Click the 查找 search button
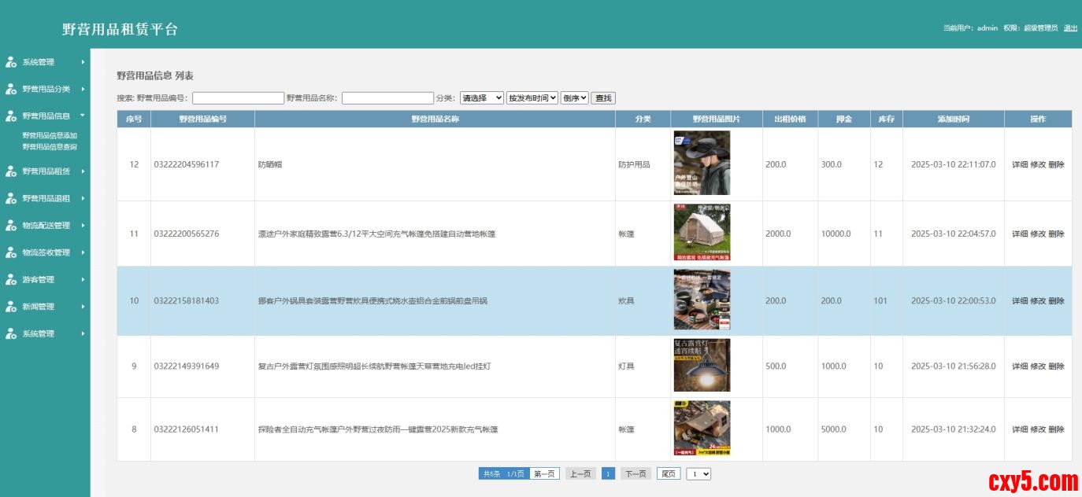This screenshot has width=1082, height=497. 603,98
